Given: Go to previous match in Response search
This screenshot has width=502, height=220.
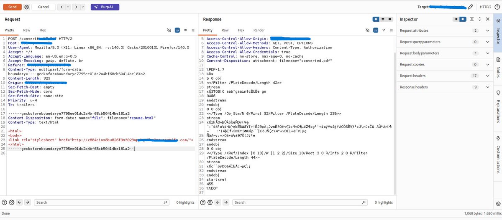Looking at the screenshot, I should [x=218, y=202].
